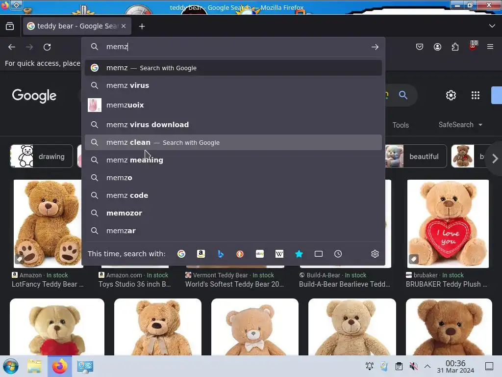Select 'memz clean' suggestion
This screenshot has width=502, height=377.
(x=233, y=142)
